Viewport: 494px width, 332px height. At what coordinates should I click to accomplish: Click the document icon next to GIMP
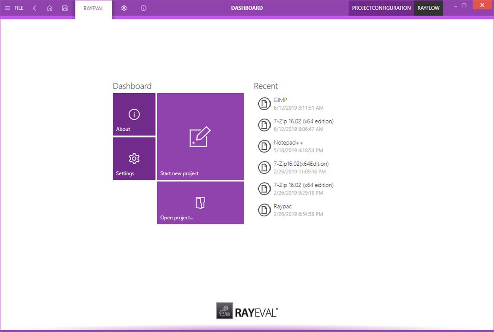[x=264, y=103]
